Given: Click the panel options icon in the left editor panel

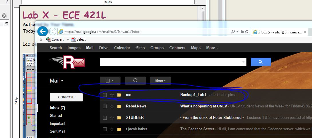Looking at the screenshot, I should click(6, 23).
